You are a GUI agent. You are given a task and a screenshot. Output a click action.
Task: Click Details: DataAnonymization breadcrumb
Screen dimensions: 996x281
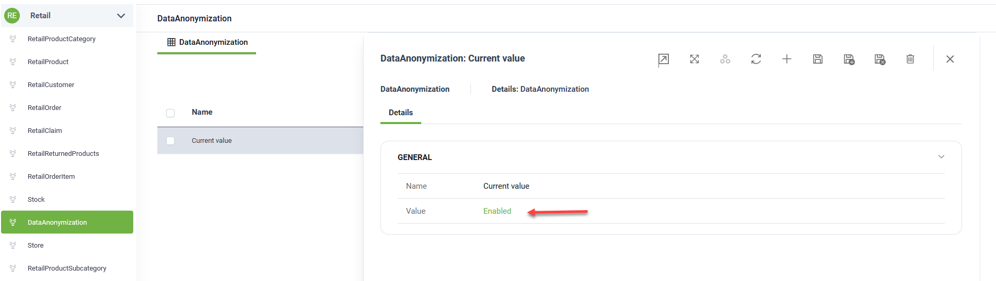[540, 89]
